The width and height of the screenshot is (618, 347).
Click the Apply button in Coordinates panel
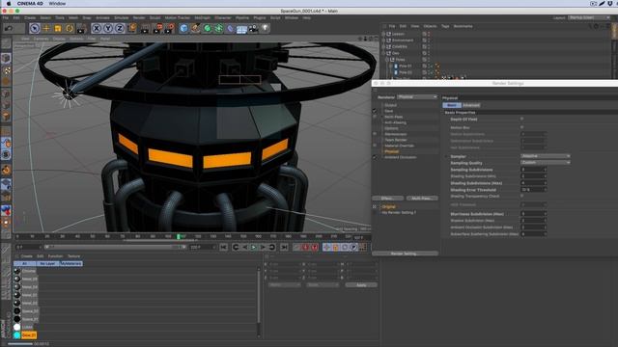pos(361,285)
